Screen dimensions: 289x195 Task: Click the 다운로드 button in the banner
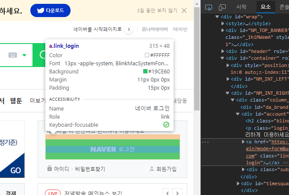50,11
